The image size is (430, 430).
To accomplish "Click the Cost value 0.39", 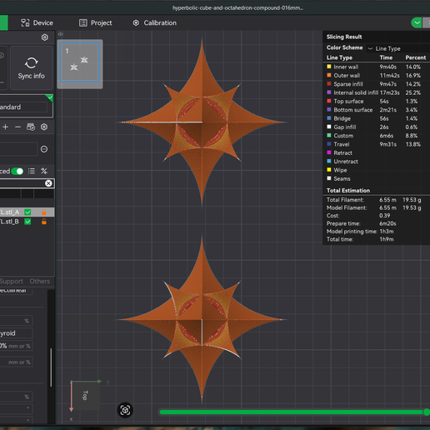I will 384,216.
